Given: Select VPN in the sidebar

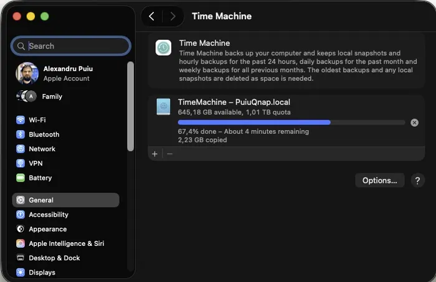Looking at the screenshot, I should tap(36, 163).
